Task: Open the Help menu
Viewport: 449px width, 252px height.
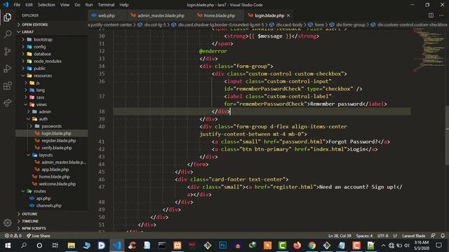Action: [123, 5]
